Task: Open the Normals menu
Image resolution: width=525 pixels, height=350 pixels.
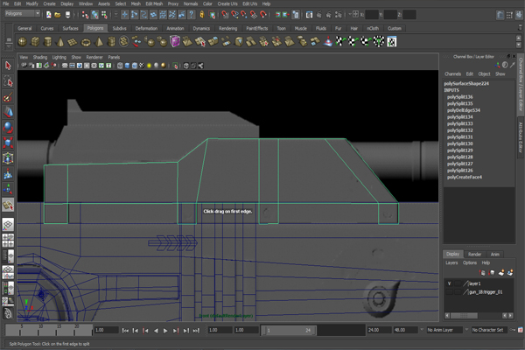Action: (191, 3)
